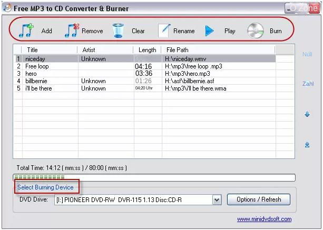
Task: Click the H:\mp3\hero.mp3 file path
Action: coord(188,74)
